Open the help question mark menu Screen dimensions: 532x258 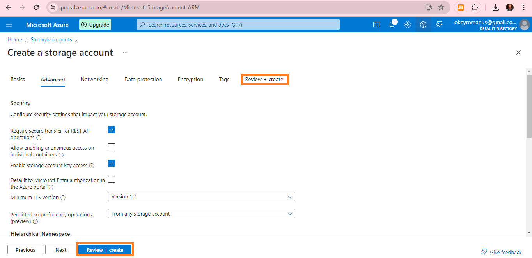(423, 25)
